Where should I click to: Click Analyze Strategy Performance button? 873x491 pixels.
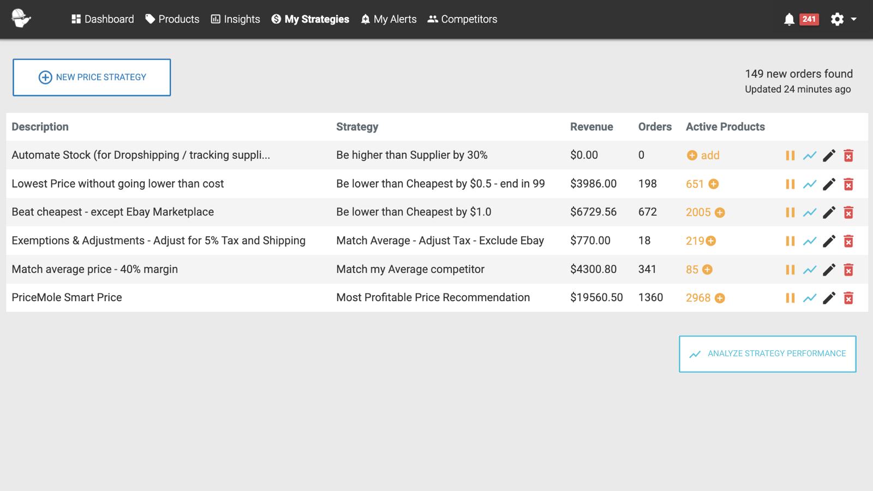point(767,354)
